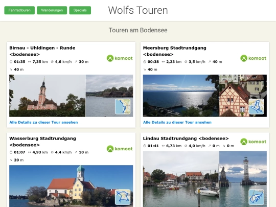Click the distance icon beside 6,73 km
The height and width of the screenshot is (207, 276).
tap(163, 146)
